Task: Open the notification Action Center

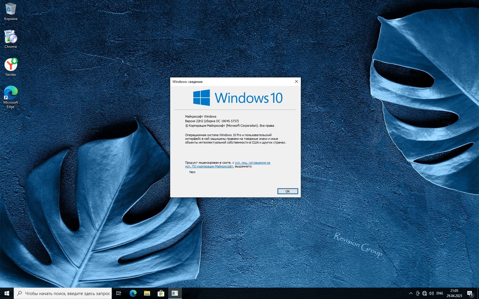Action: point(470,293)
